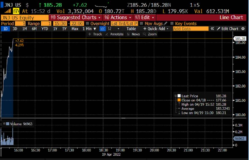Switch to the candlestick chart style icon

[x=109, y=29]
